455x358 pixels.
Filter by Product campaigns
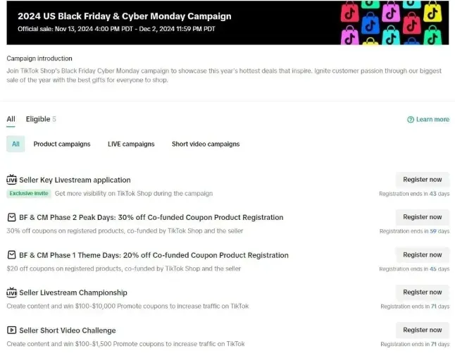62,144
